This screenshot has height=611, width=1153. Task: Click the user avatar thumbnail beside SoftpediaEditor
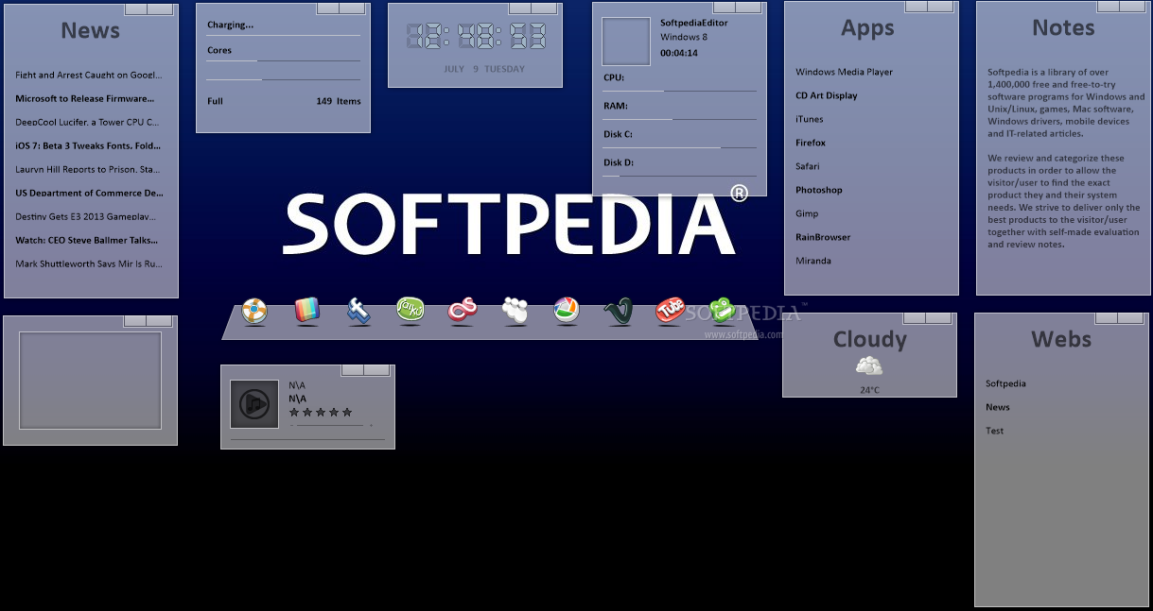coord(626,42)
